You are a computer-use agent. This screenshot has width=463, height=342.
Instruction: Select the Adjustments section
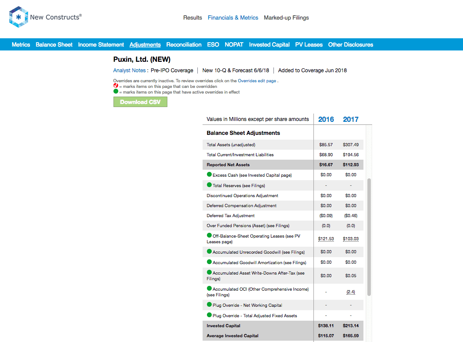[x=145, y=45]
